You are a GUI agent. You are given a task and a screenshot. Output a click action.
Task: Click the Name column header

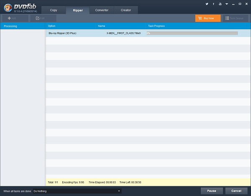coord(121,26)
